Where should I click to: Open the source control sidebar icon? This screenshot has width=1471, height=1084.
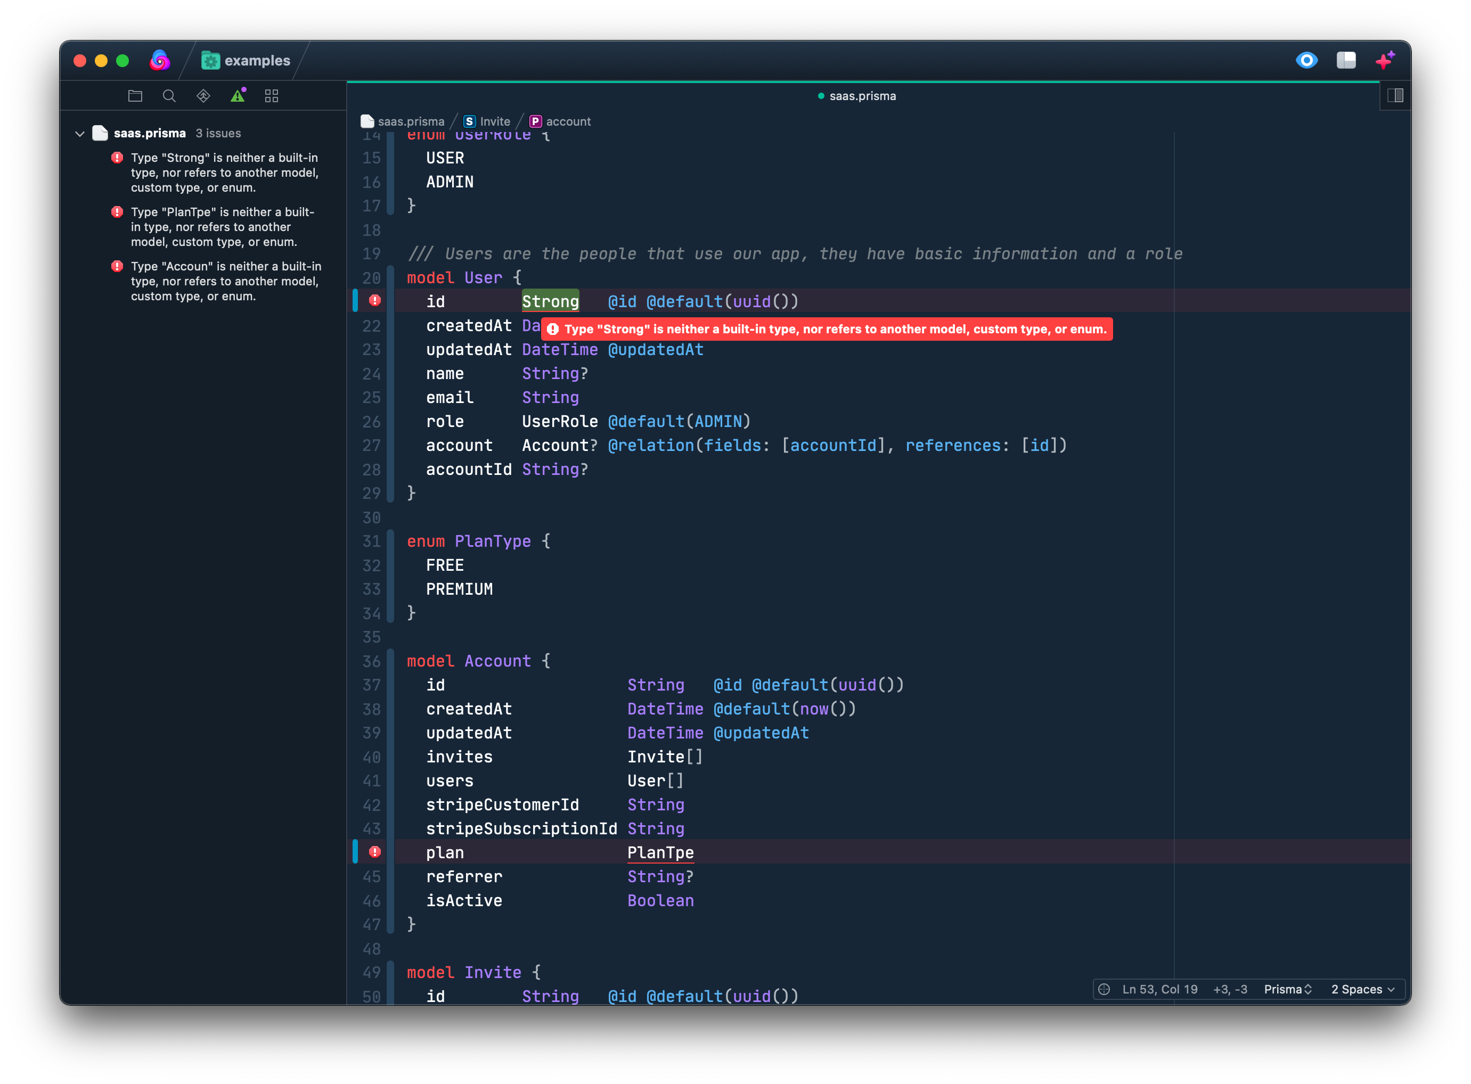(x=203, y=96)
